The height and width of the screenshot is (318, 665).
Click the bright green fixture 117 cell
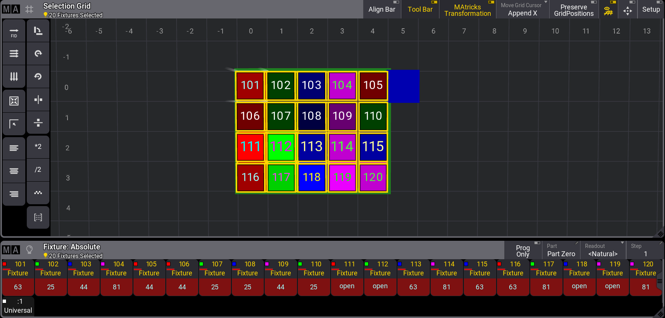[281, 177]
